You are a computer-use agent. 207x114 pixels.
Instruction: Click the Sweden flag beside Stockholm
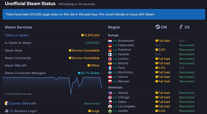tap(110, 73)
